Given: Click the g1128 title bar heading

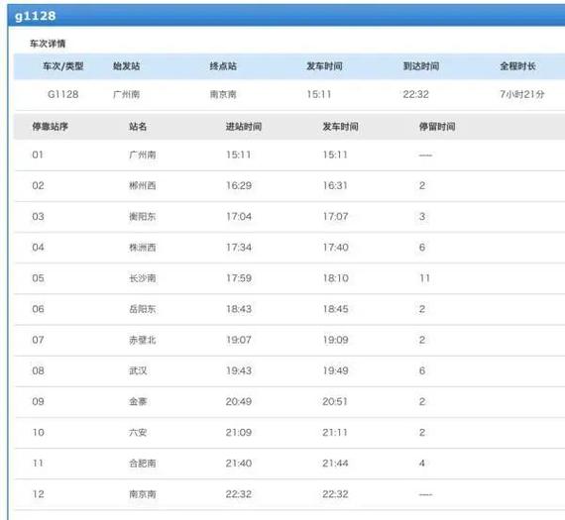Looking at the screenshot, I should (x=36, y=16).
